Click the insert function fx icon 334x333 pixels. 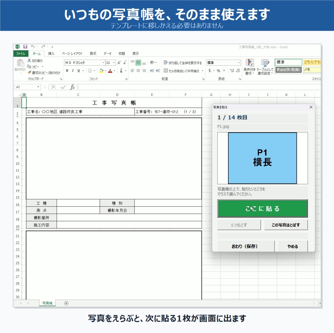point(72,87)
